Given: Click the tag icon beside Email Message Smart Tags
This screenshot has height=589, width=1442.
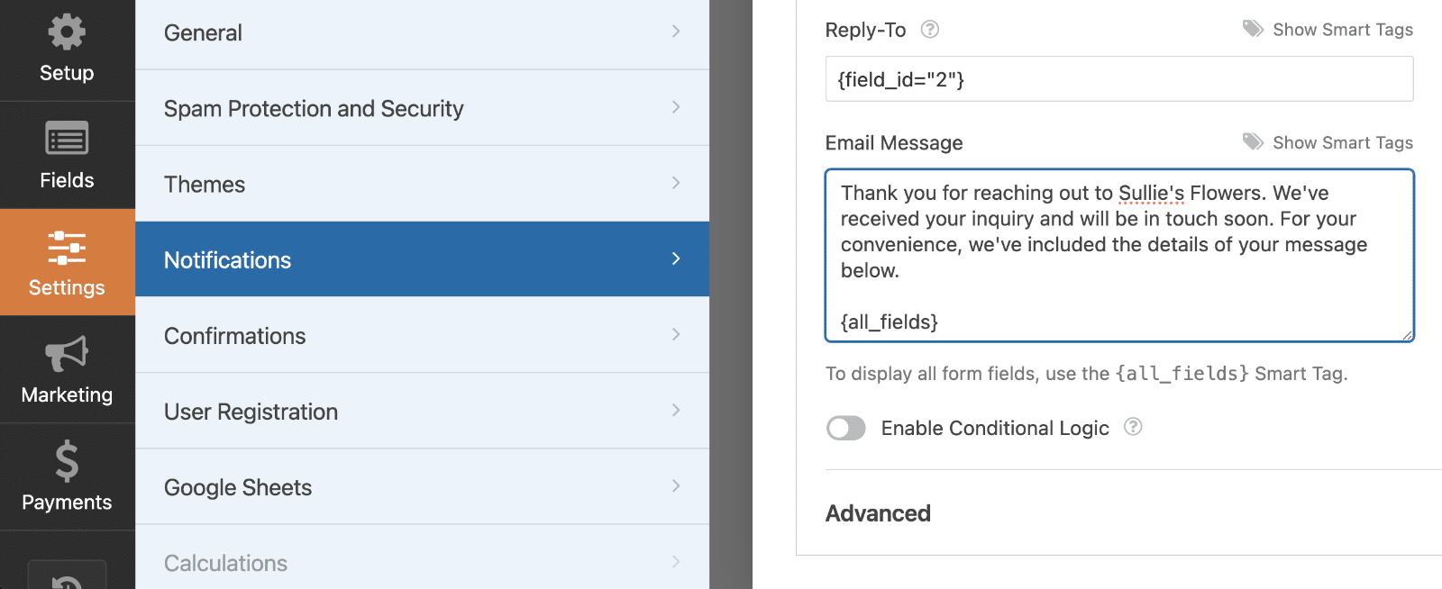Looking at the screenshot, I should [1252, 141].
